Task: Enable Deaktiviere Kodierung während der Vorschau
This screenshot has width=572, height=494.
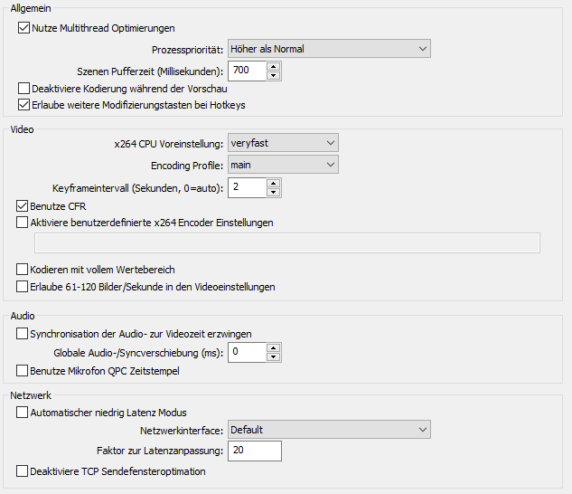Action: tap(23, 89)
